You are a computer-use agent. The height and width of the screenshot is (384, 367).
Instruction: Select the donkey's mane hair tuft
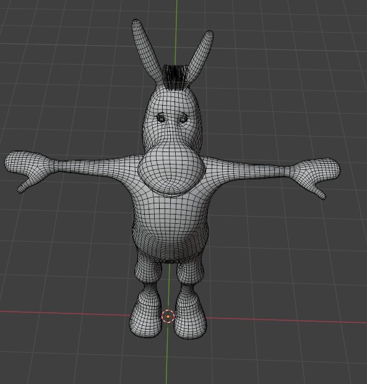(x=175, y=77)
